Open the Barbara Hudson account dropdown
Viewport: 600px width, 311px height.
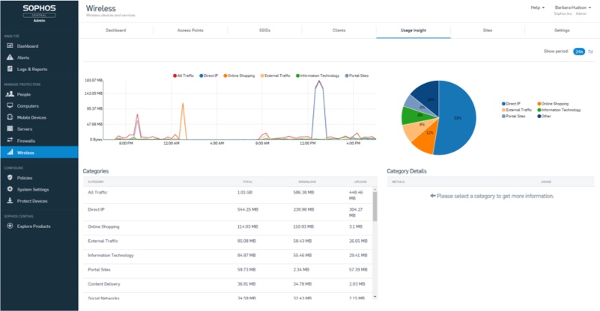(x=573, y=7)
